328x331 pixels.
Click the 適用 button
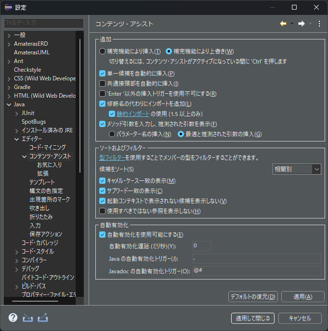pos(303,296)
